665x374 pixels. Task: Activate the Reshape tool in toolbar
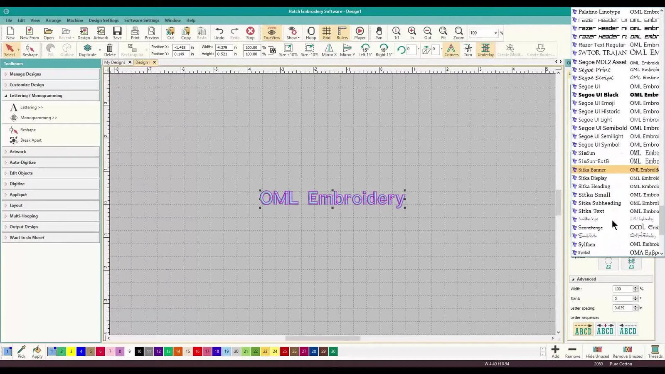(x=30, y=50)
